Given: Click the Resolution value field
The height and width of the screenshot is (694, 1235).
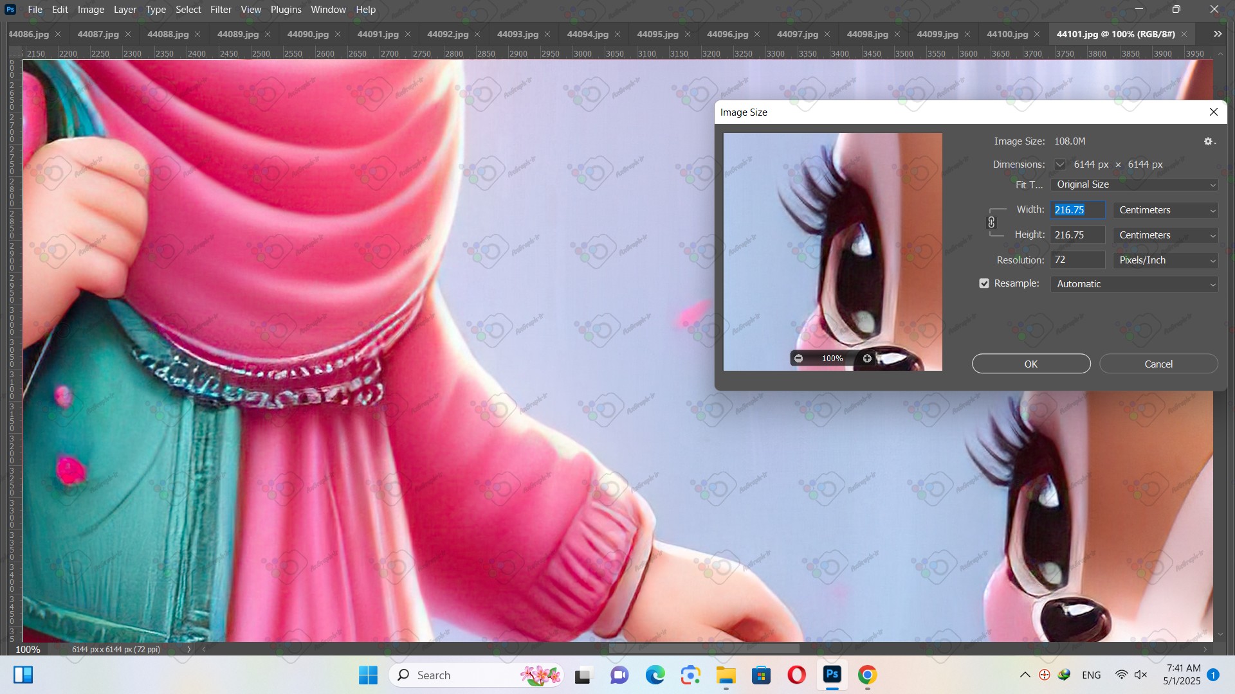Looking at the screenshot, I should point(1078,260).
